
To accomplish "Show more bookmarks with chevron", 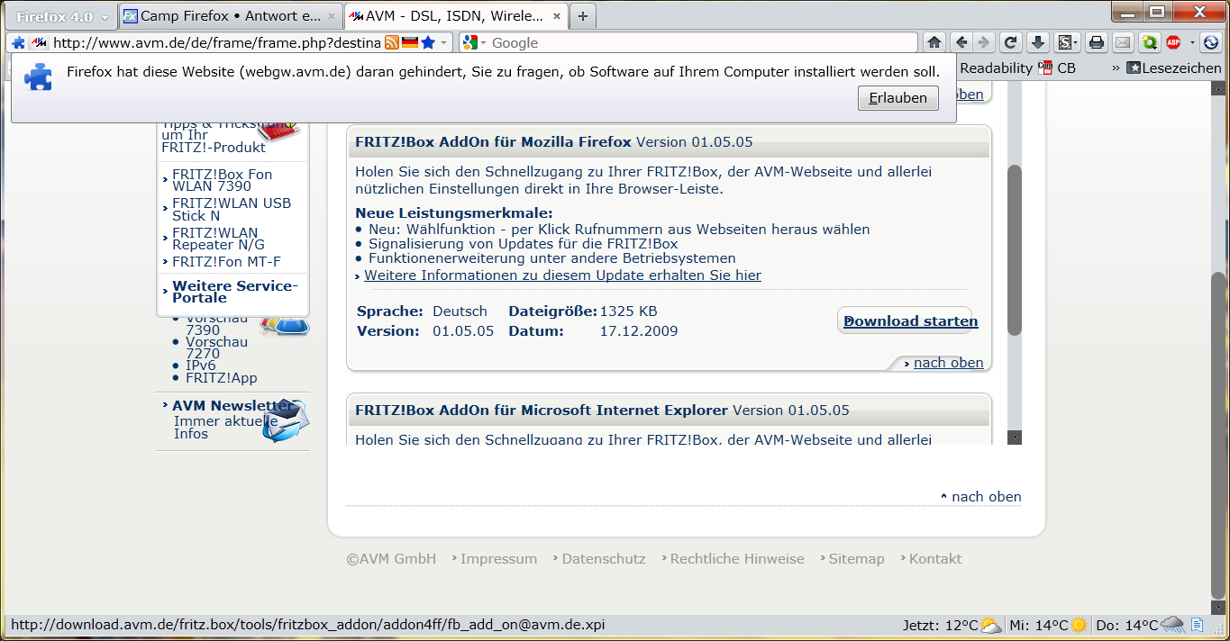I will click(1116, 68).
